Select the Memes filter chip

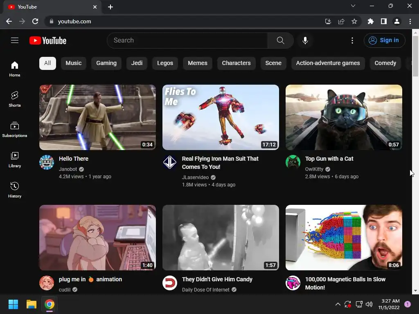198,63
